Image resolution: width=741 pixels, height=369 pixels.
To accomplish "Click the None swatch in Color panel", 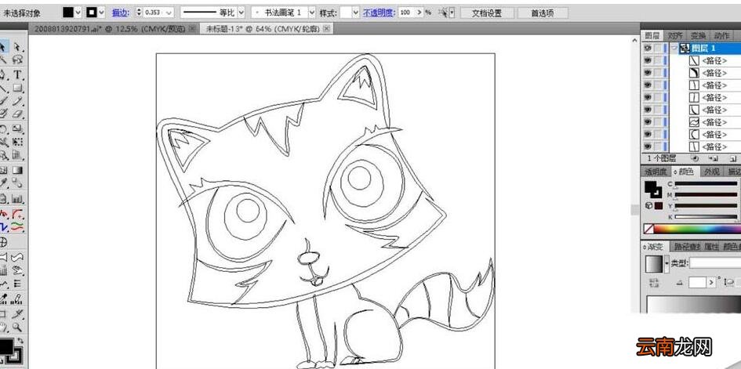I will pos(648,229).
